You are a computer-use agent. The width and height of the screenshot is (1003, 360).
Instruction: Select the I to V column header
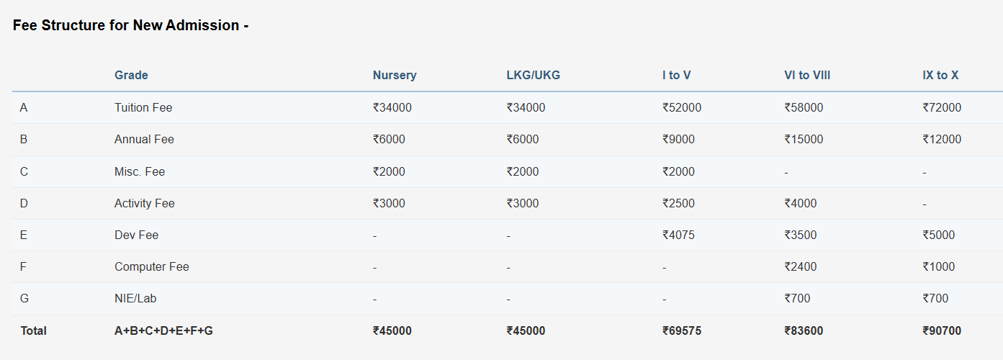coord(677,75)
